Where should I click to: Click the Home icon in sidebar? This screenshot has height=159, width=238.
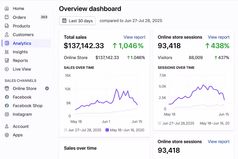point(7,9)
